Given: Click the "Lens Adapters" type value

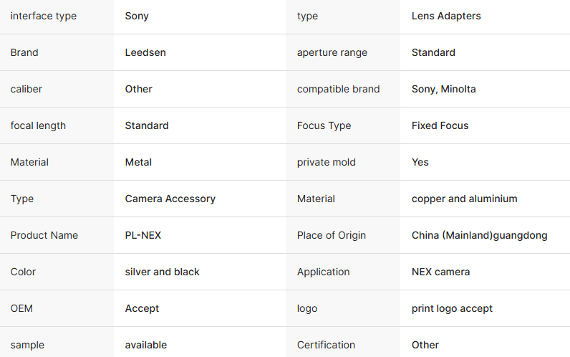Looking at the screenshot, I should click(x=446, y=16).
